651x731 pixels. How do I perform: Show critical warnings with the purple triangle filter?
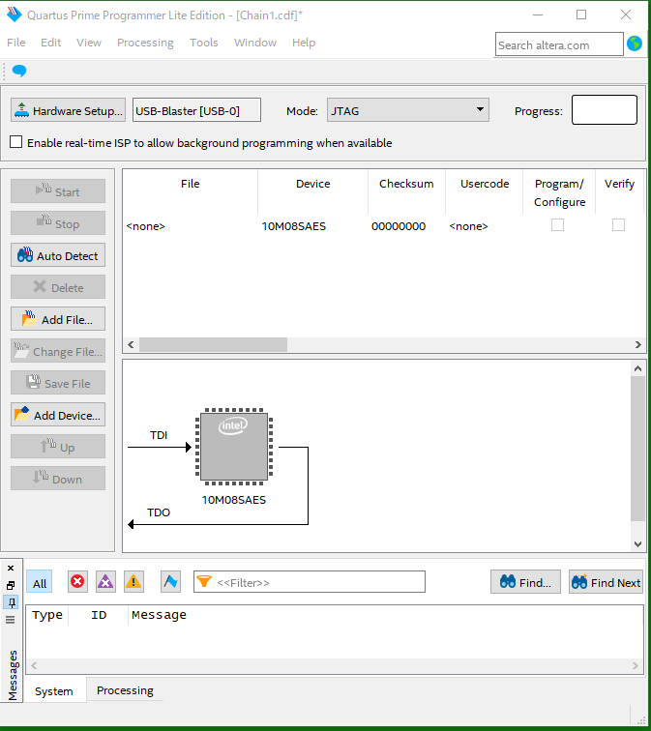tap(105, 582)
